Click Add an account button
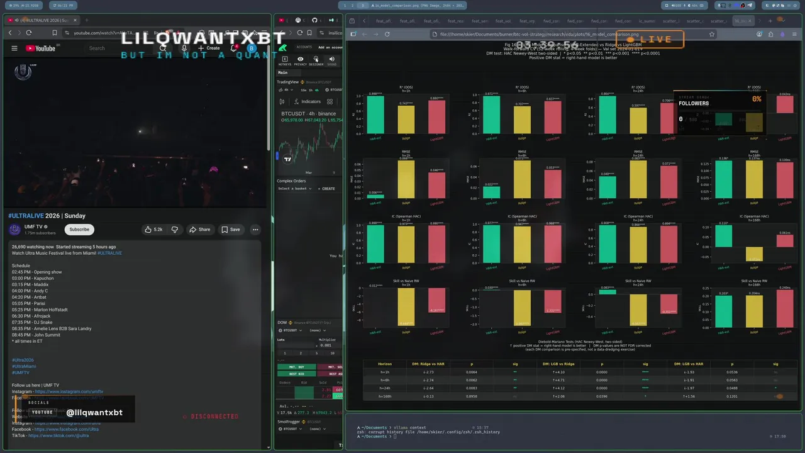Image resolution: width=805 pixels, height=453 pixels. (x=330, y=47)
